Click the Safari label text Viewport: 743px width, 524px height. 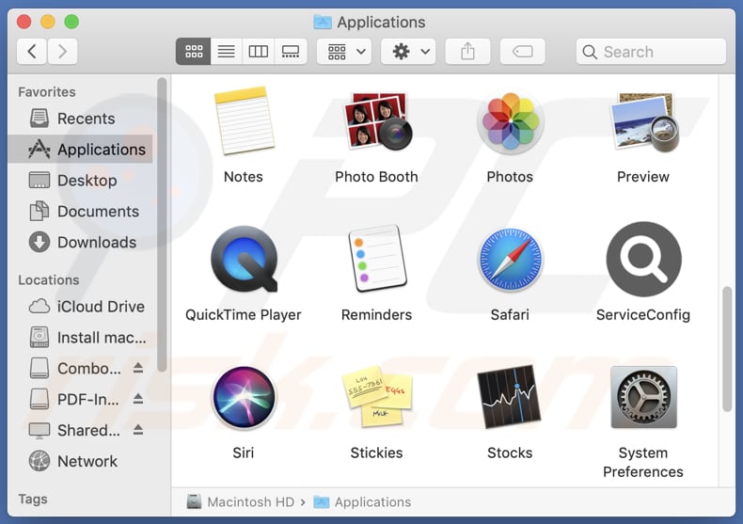point(510,314)
